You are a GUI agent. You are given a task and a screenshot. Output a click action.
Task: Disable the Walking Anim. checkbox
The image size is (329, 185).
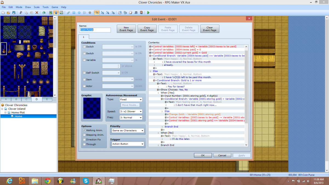click(x=84, y=130)
